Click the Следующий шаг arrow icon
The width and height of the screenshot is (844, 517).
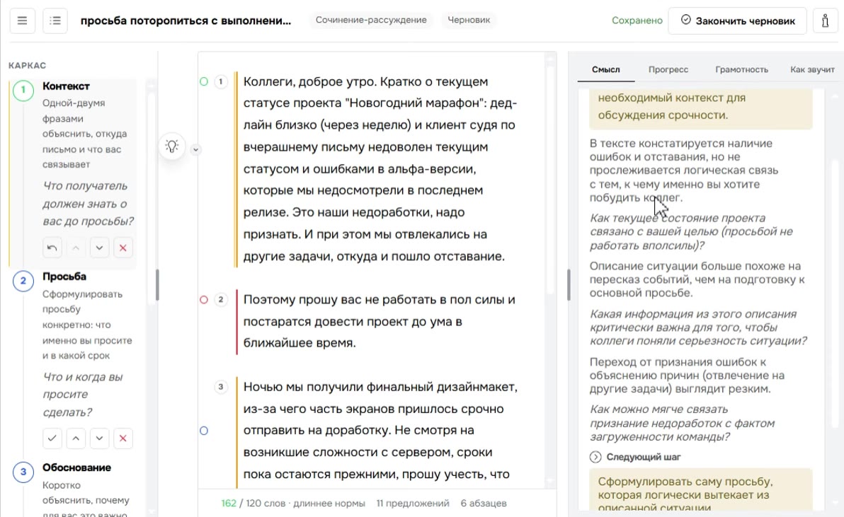pyautogui.click(x=595, y=458)
